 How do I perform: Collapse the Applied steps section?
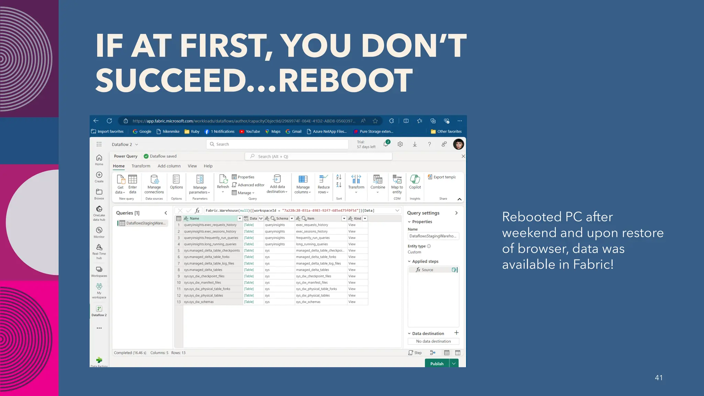pyautogui.click(x=409, y=262)
